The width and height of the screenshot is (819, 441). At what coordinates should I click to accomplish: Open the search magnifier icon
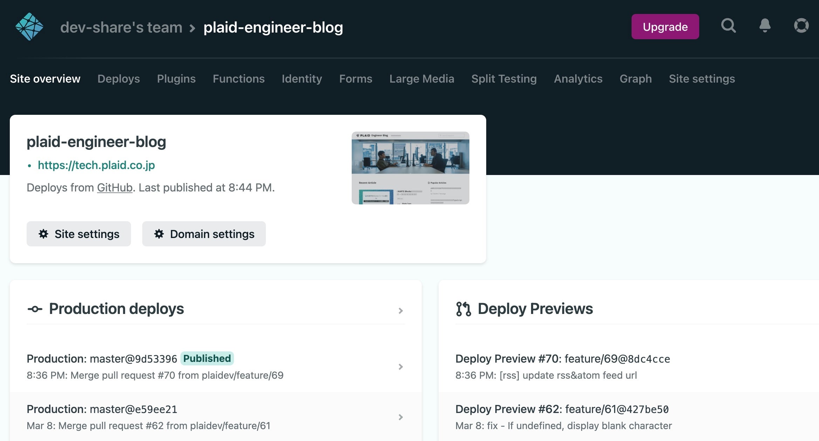(728, 26)
